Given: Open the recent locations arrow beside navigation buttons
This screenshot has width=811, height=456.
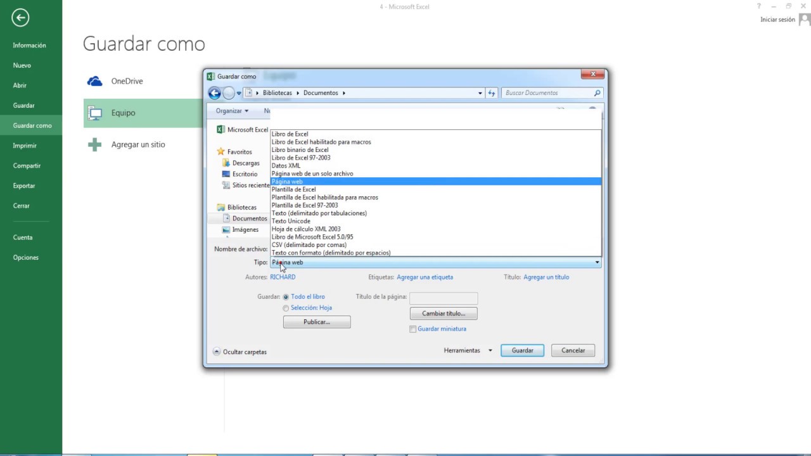Looking at the screenshot, I should point(239,93).
